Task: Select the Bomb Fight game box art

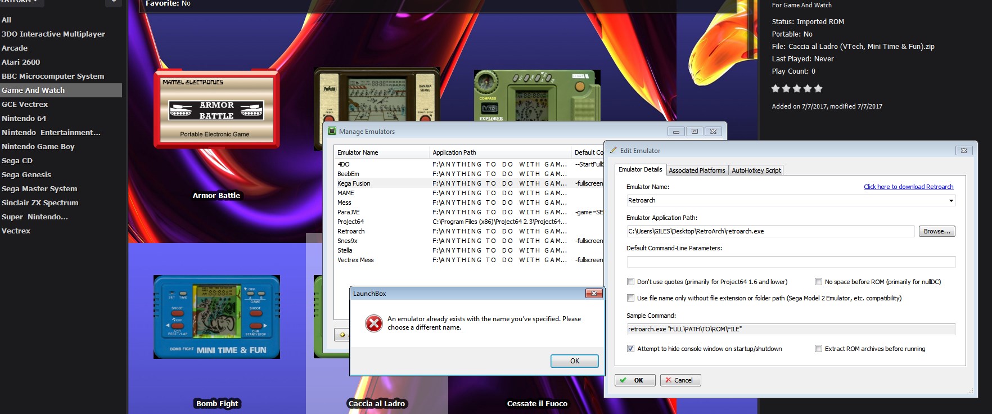Action: (x=217, y=317)
